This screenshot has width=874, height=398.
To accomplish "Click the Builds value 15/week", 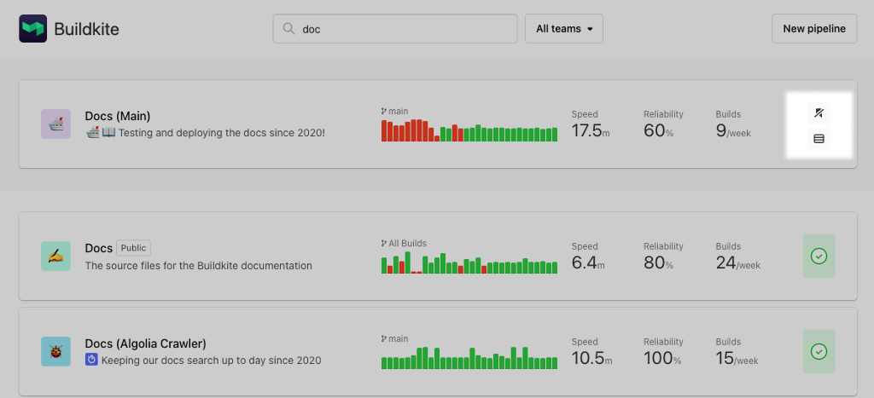I will point(737,358).
